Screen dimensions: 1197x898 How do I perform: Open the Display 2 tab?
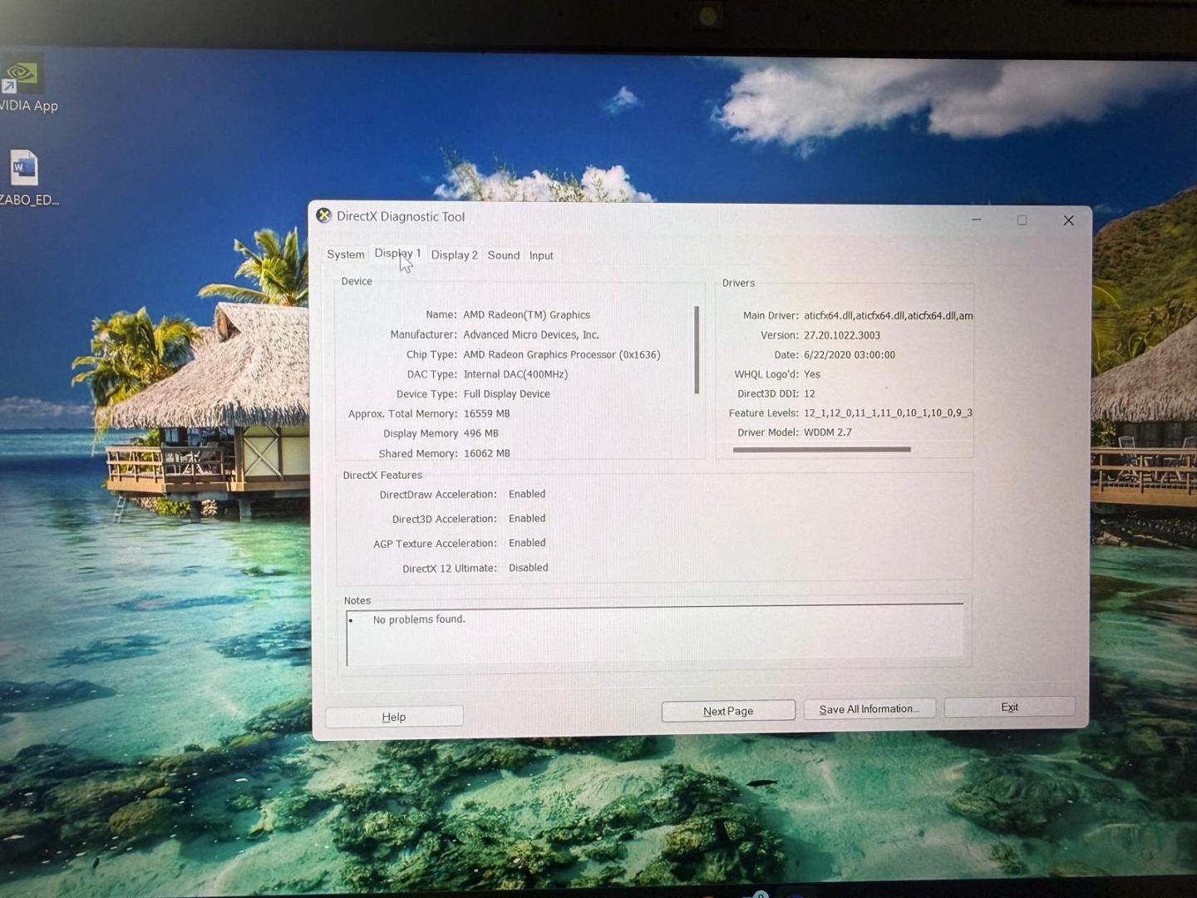tap(454, 255)
